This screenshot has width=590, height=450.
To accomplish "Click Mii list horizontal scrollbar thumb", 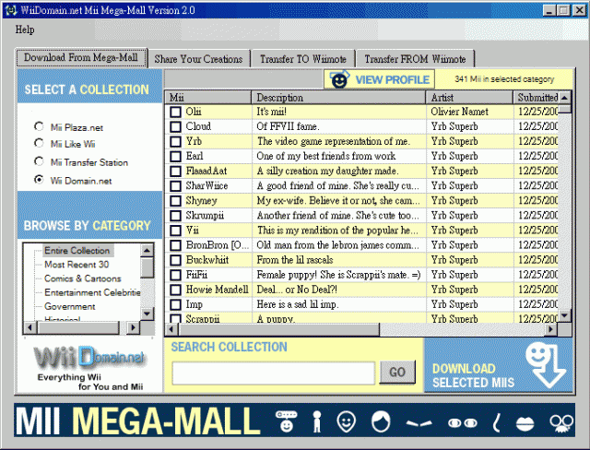I will pos(278,329).
